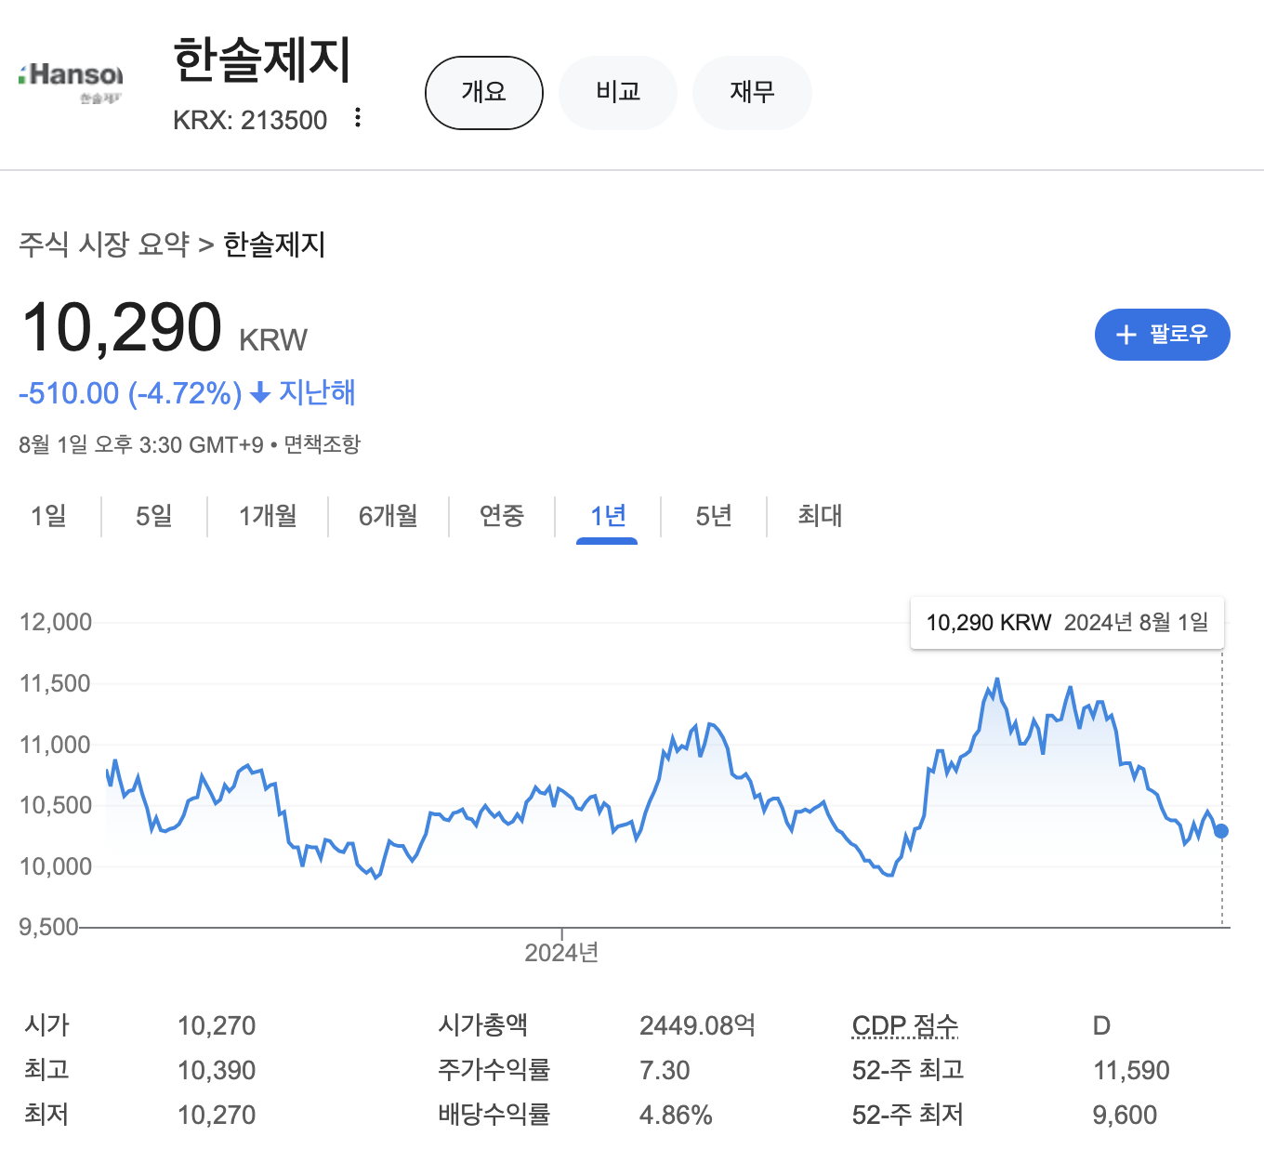Image resolution: width=1264 pixels, height=1149 pixels.
Task: Click the 최고 value 10,390
Action: pos(217,1070)
